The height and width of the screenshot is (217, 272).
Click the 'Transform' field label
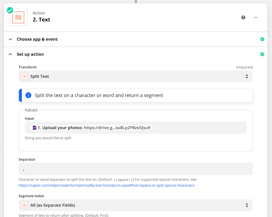[x=27, y=67]
